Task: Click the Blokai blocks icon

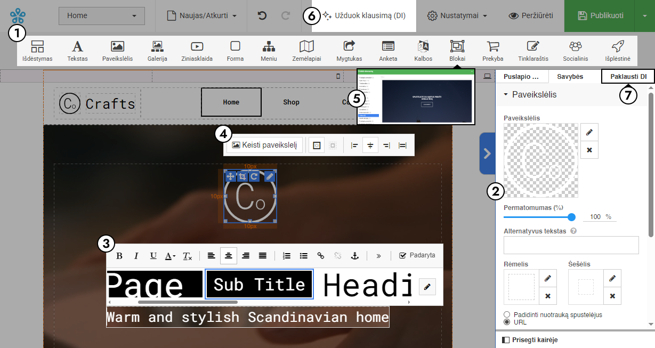Action: click(457, 51)
